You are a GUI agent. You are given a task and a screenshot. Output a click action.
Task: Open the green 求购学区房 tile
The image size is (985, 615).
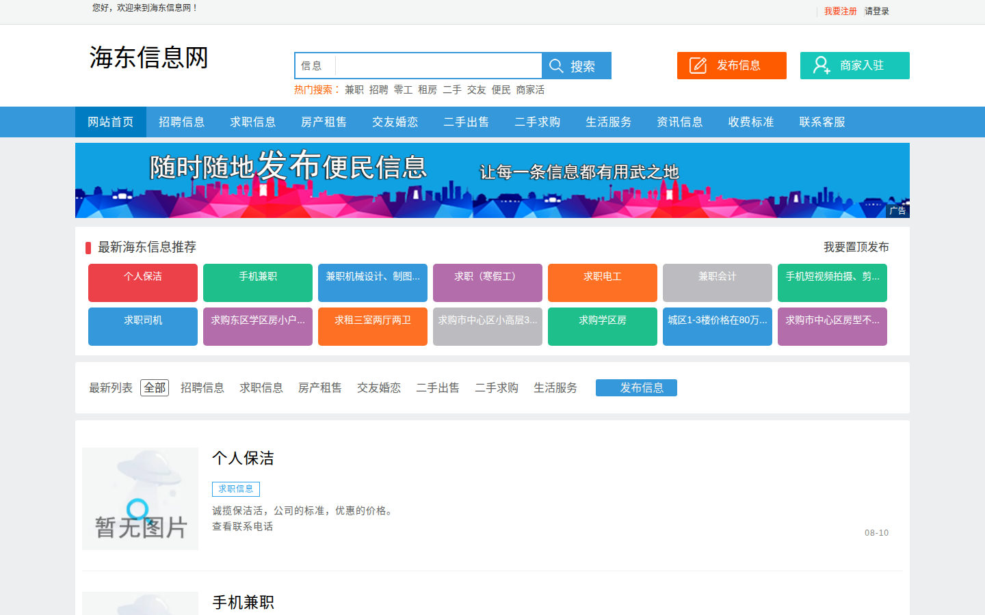(x=603, y=327)
